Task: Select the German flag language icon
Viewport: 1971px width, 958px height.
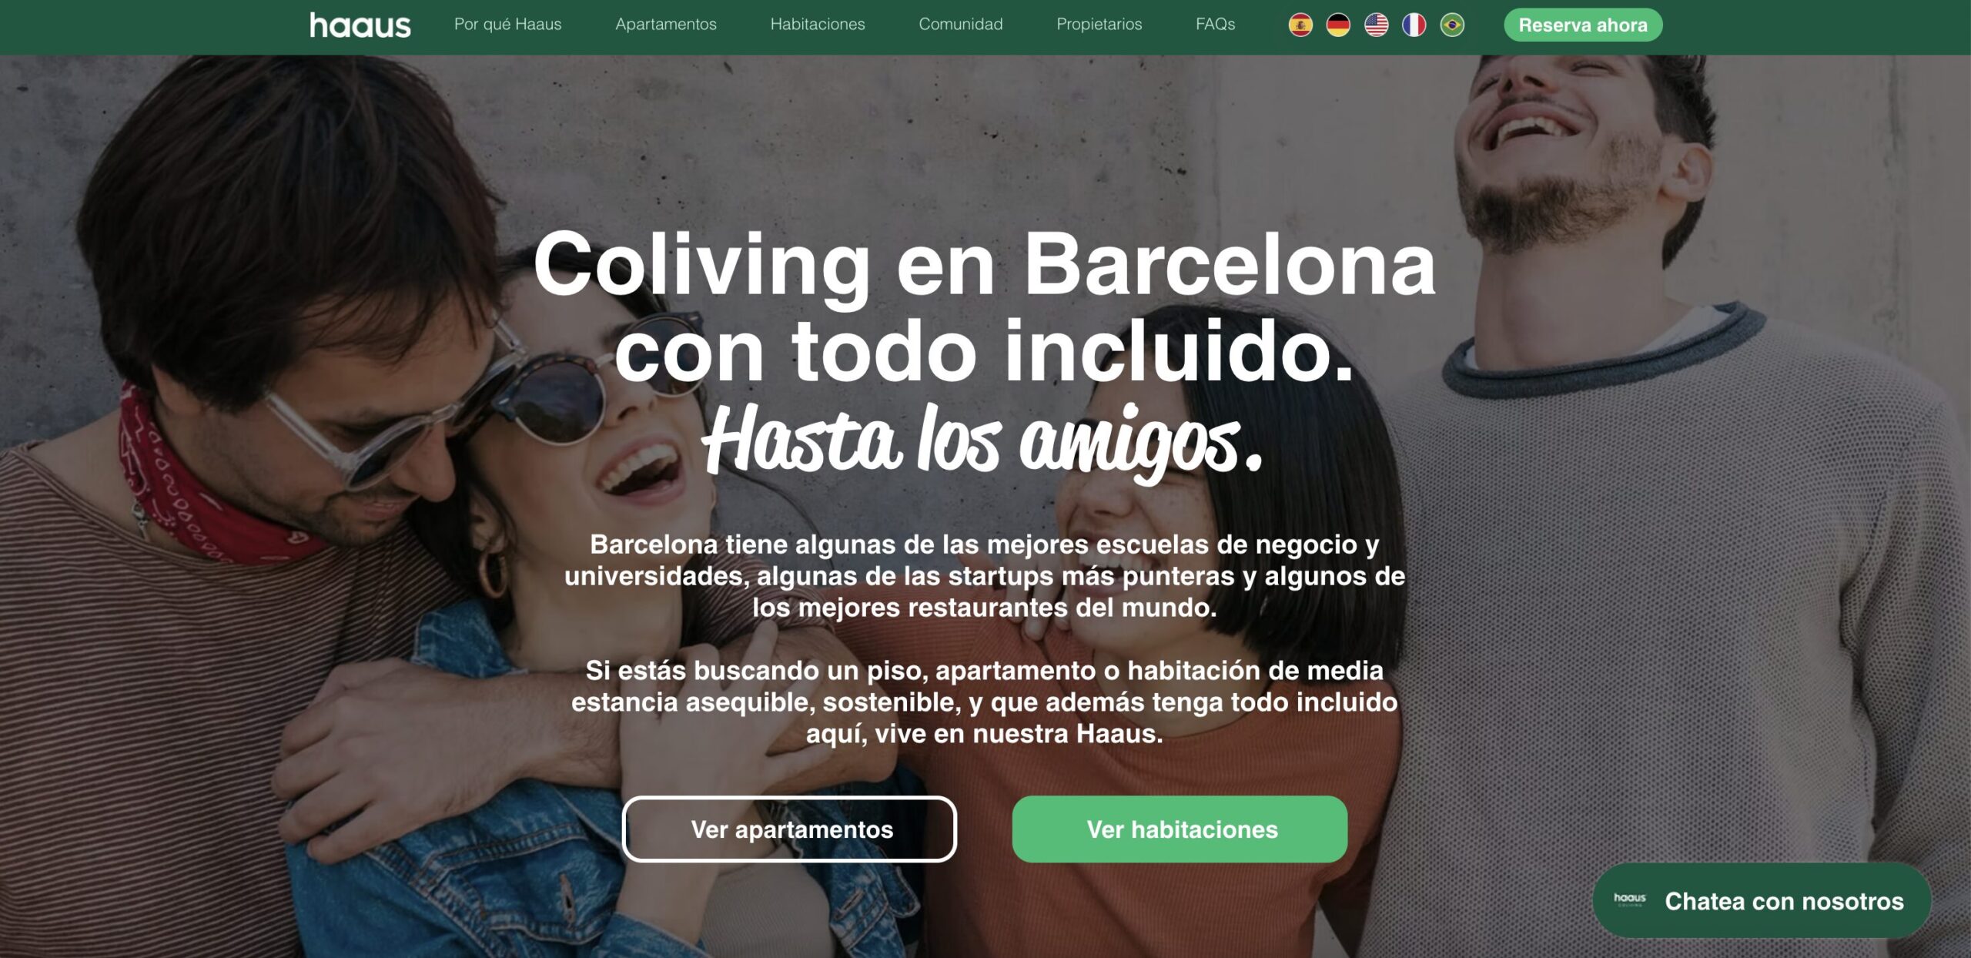Action: (1338, 25)
